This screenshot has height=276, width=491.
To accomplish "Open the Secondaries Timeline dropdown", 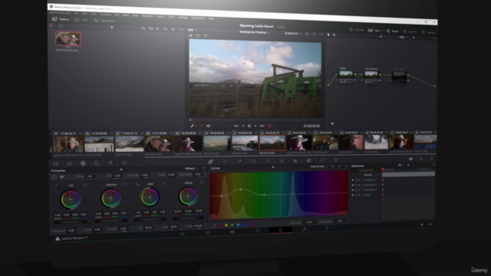I will (254, 32).
